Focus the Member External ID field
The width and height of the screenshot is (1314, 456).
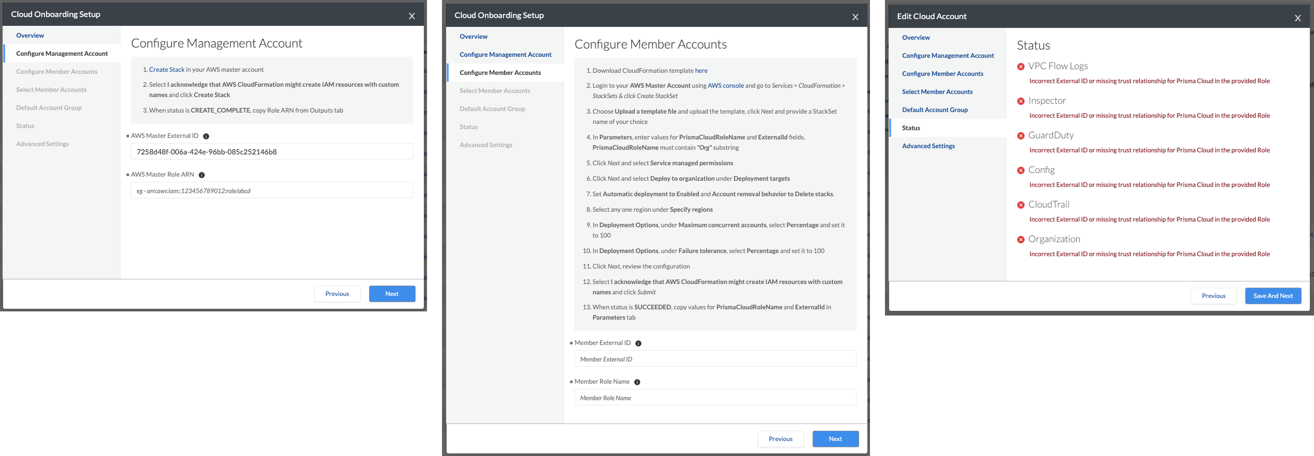715,358
